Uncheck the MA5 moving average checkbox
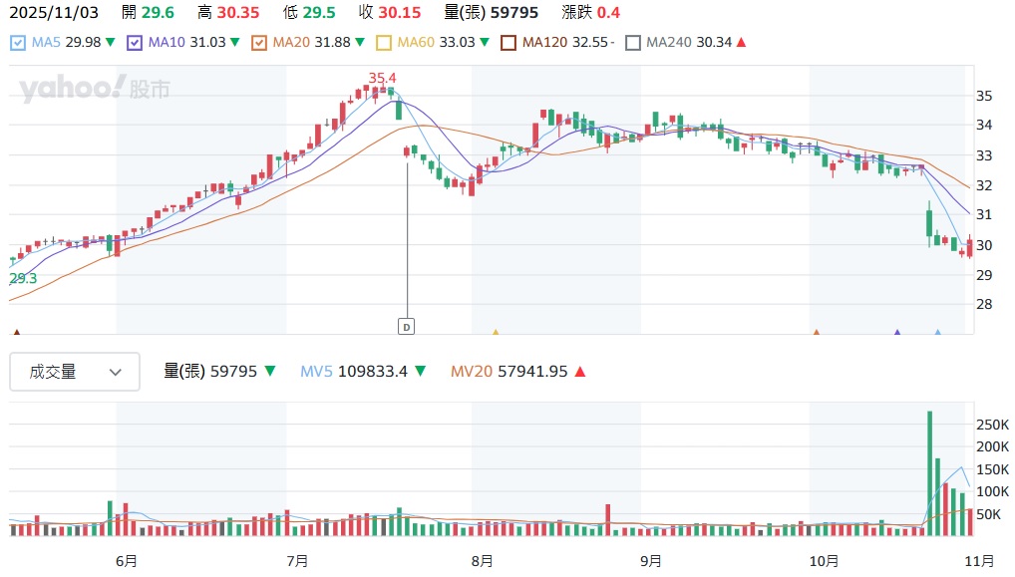This screenshot has width=1015, height=577. coord(18,43)
